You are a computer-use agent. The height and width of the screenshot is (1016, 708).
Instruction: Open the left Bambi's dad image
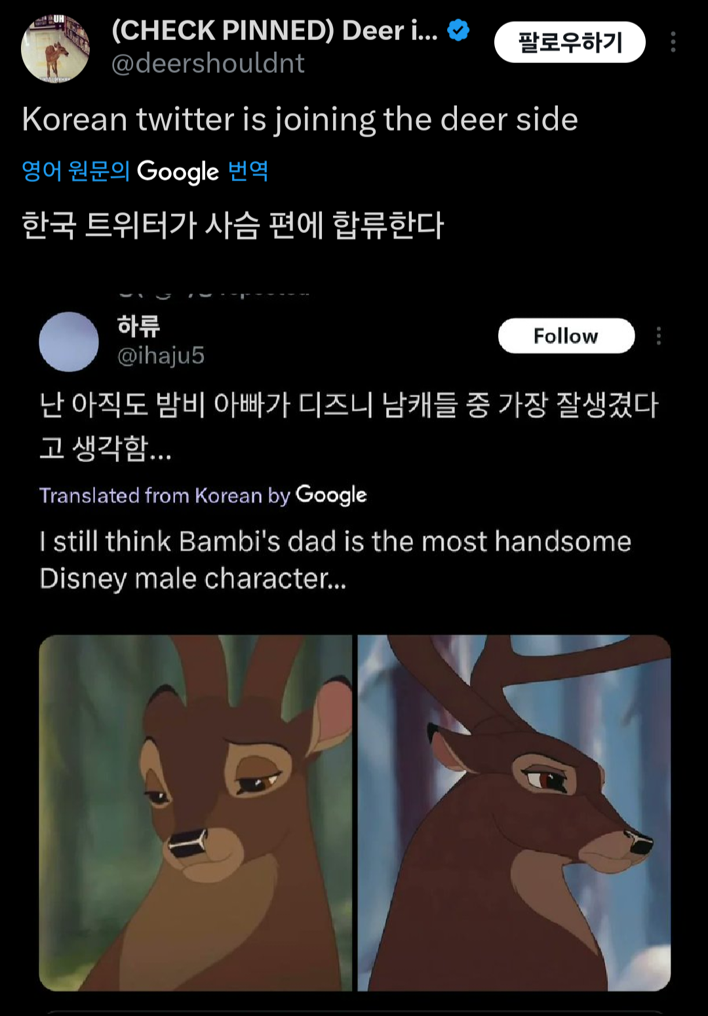tap(195, 813)
